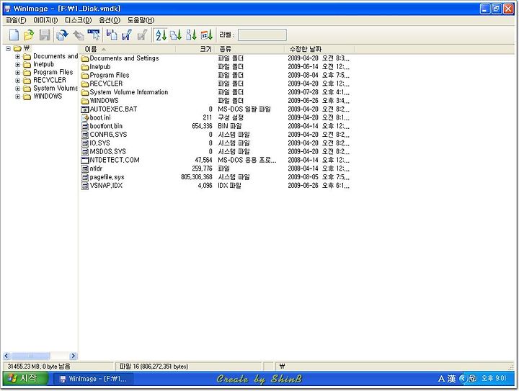Expand the RECYCLER tree node
Image resolution: width=519 pixels, height=391 pixels.
(x=17, y=81)
